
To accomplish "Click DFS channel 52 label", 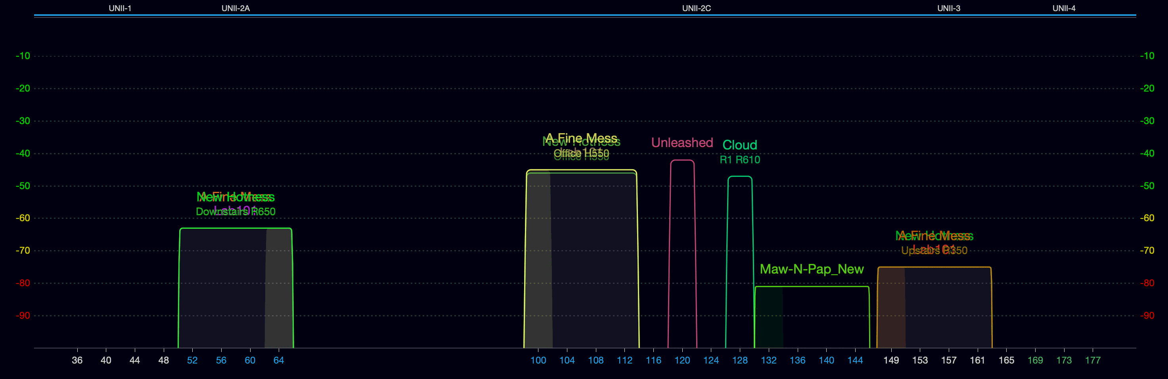I will (x=192, y=360).
